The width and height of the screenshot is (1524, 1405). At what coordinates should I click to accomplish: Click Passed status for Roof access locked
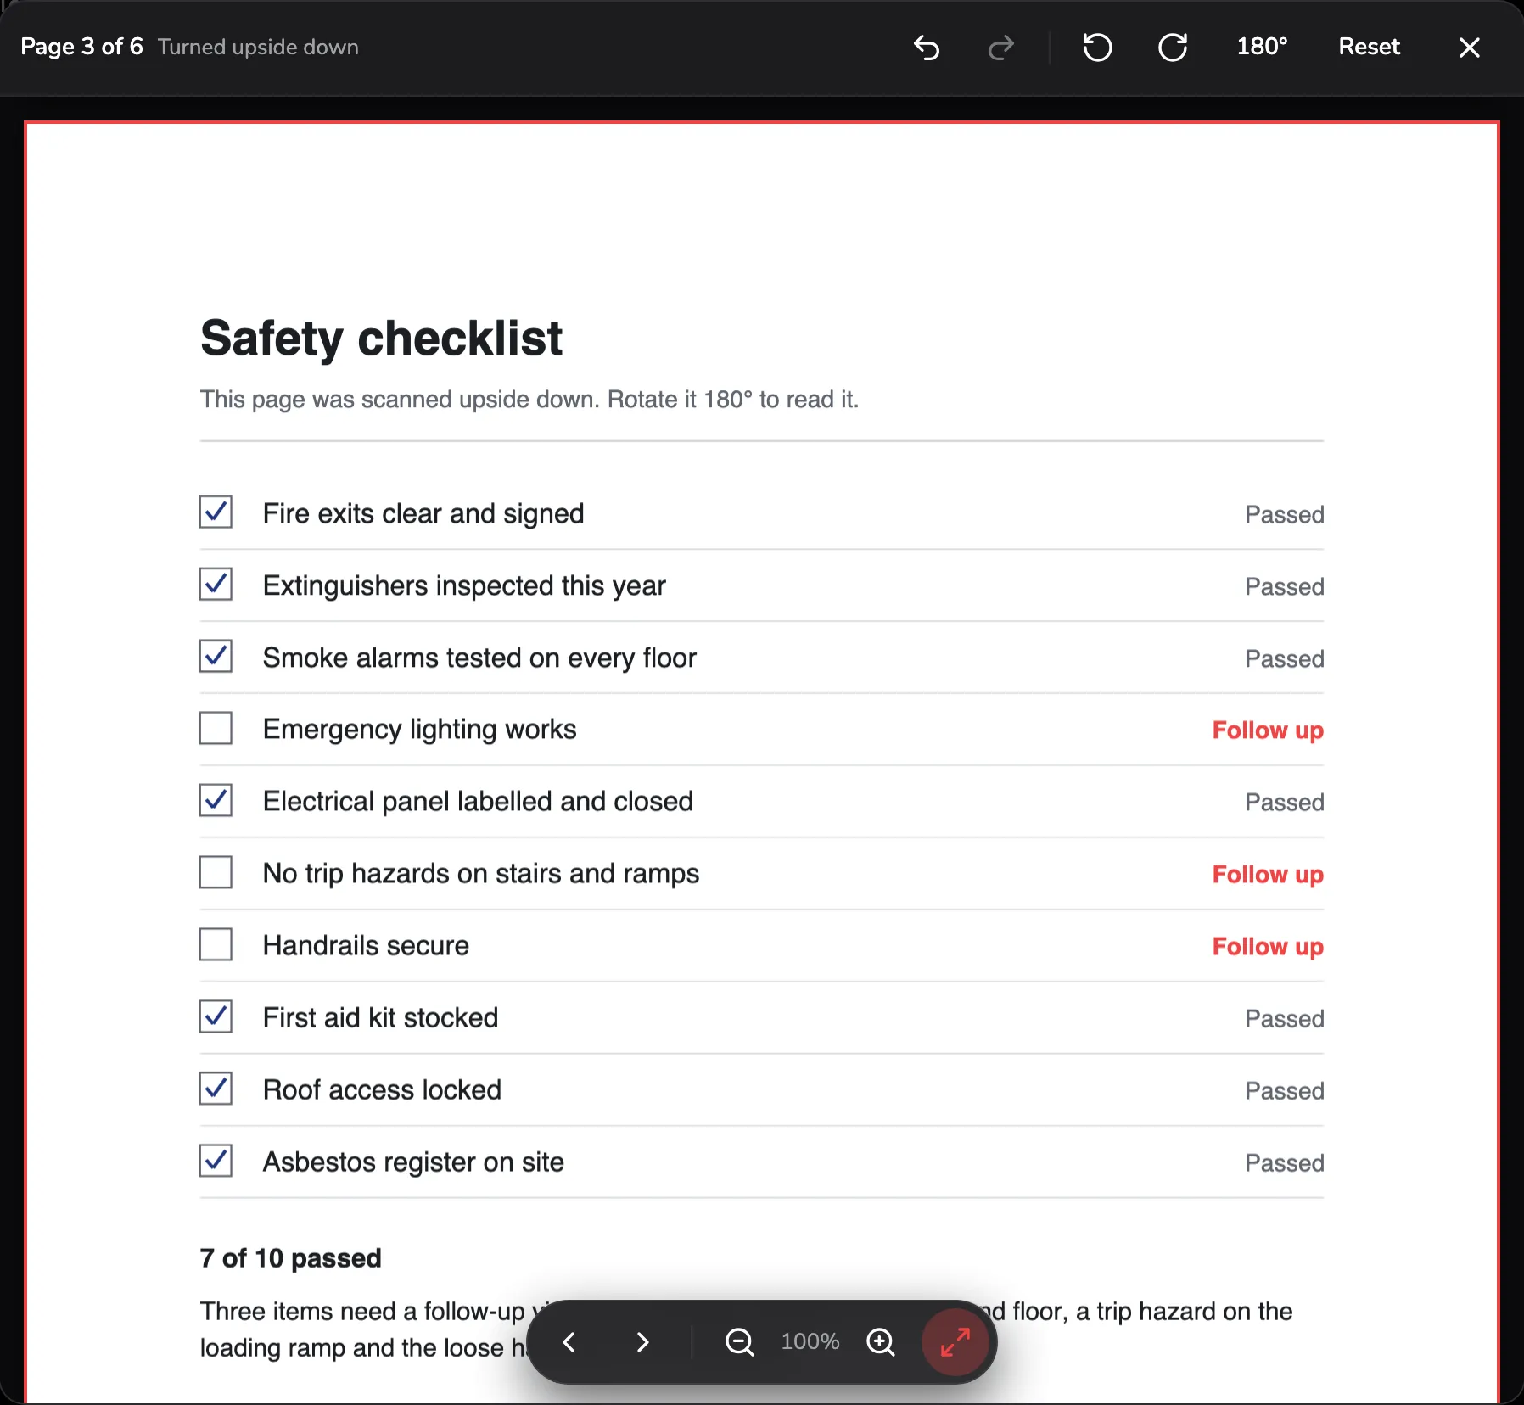[x=1285, y=1091]
